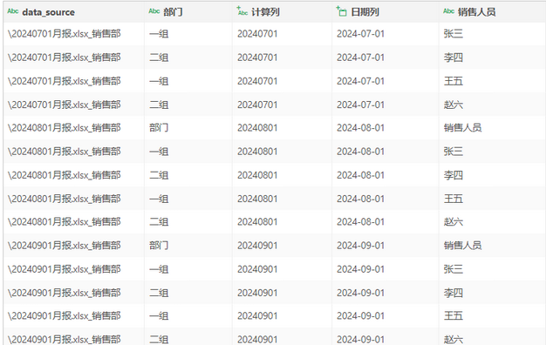
Task: Click the date type icon beside 日期列
Action: (341, 11)
